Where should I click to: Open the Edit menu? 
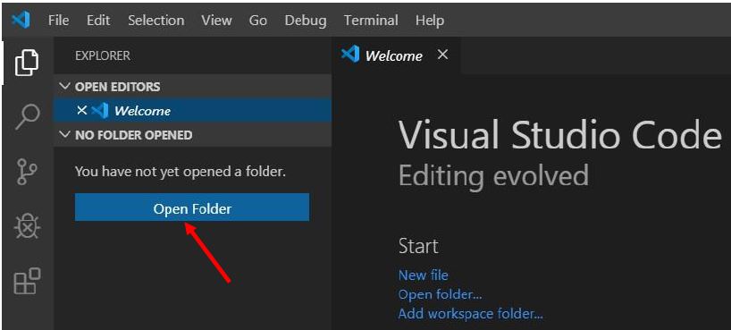pos(98,21)
